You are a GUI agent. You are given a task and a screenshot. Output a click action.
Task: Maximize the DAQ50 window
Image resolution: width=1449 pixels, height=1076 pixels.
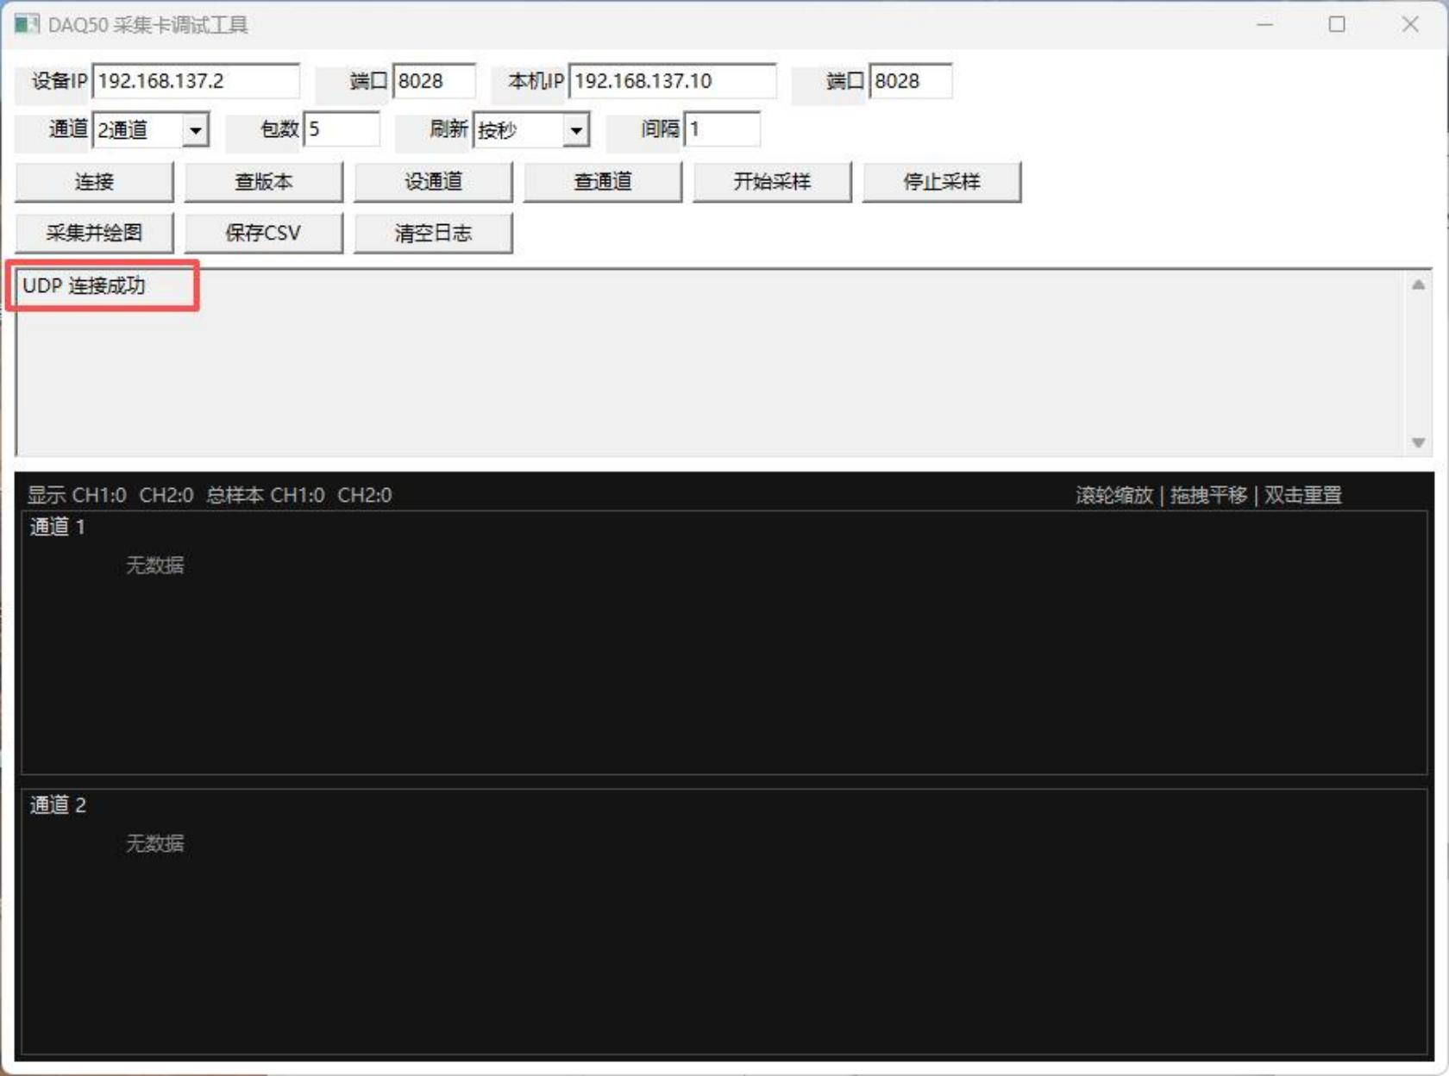pos(1337,24)
